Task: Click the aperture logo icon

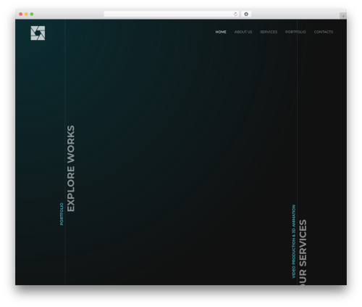Action: coord(38,33)
